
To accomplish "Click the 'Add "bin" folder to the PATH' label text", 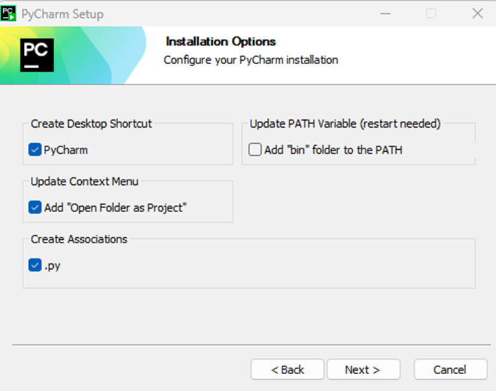I will coord(333,150).
